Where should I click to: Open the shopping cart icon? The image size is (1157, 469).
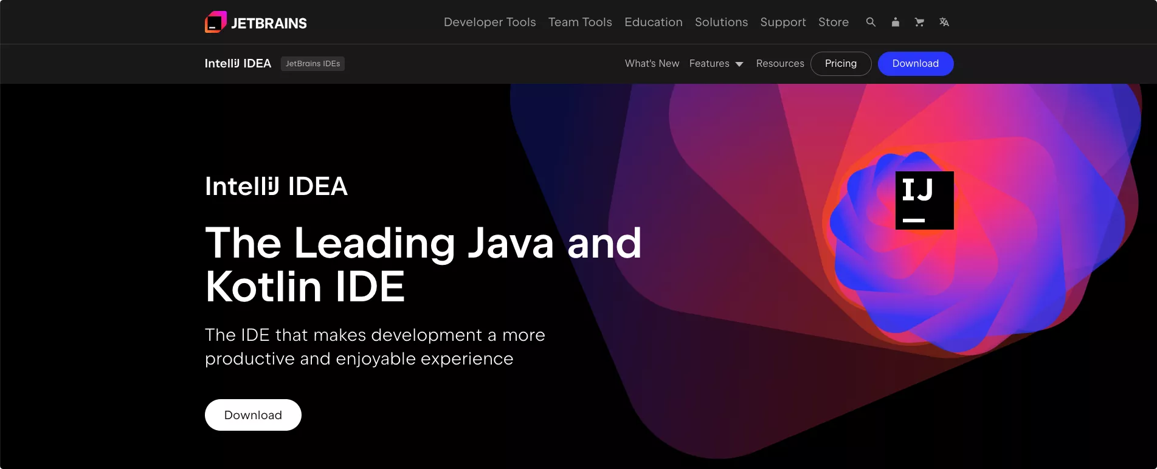pyautogui.click(x=919, y=22)
